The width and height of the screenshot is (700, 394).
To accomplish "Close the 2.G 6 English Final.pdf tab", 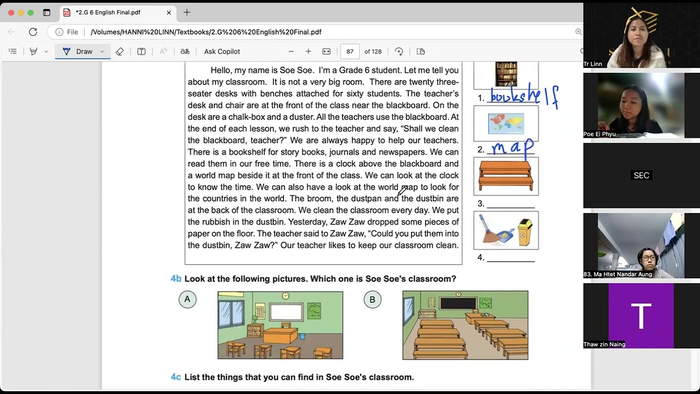I will (x=168, y=12).
